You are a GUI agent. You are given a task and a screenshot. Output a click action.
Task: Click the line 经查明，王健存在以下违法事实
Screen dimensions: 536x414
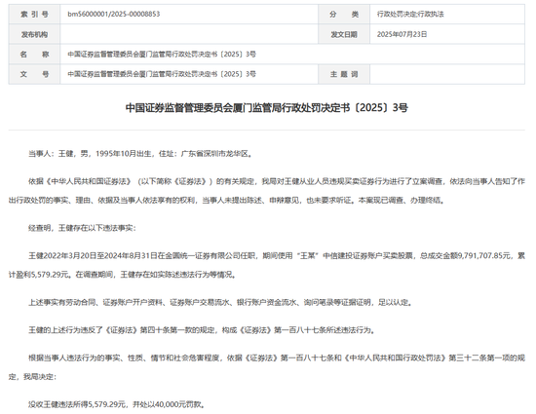click(x=82, y=228)
